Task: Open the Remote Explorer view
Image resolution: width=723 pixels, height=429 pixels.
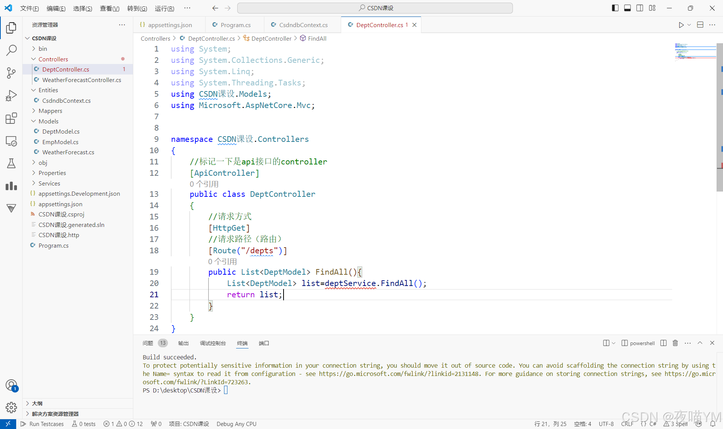Action: click(11, 141)
